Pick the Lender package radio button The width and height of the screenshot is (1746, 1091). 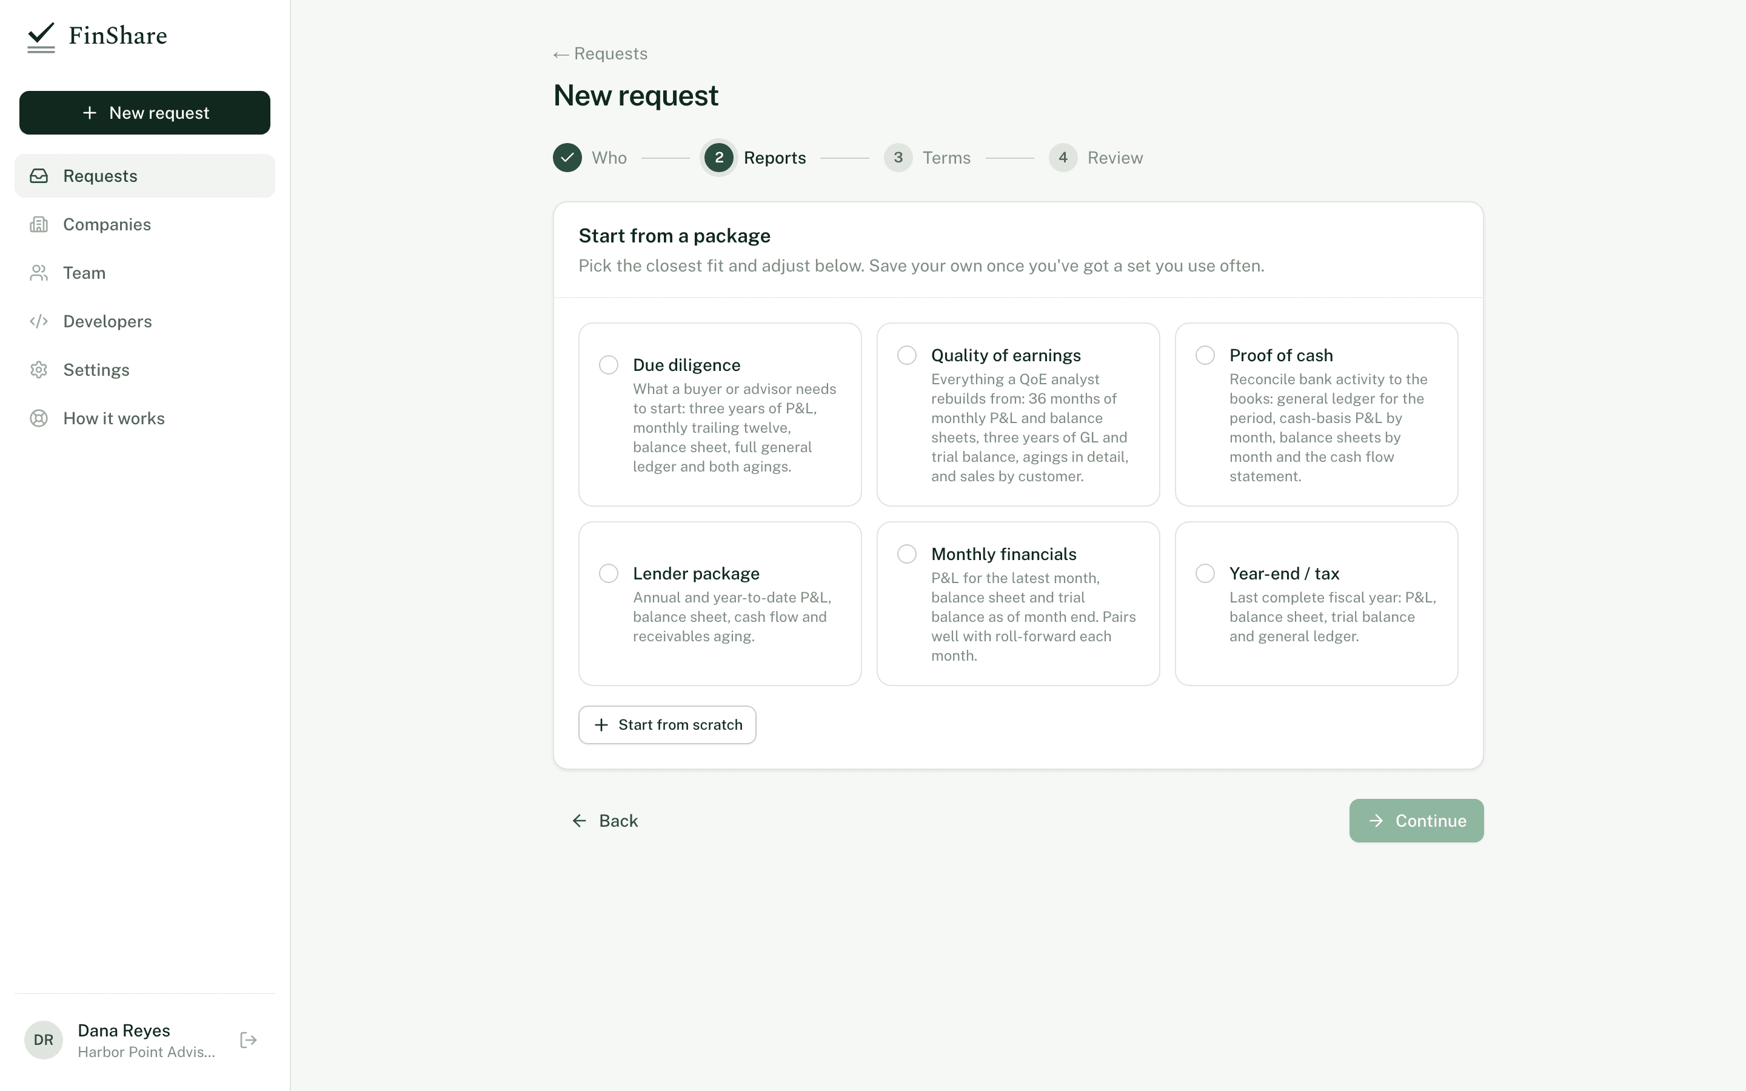point(609,573)
